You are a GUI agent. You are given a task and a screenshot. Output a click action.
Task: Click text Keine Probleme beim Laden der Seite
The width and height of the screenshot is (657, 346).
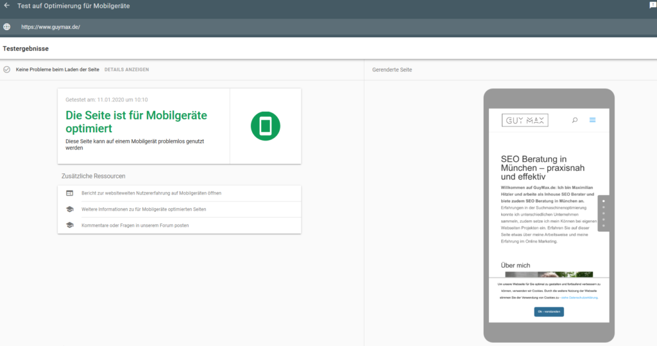(57, 69)
